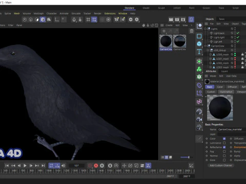Select the Null object tool in the side palette

click(199, 26)
